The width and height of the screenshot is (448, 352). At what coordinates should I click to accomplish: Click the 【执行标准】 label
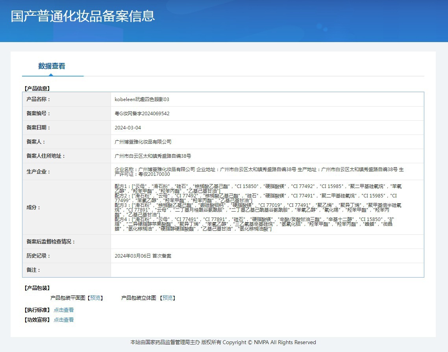[37, 310]
